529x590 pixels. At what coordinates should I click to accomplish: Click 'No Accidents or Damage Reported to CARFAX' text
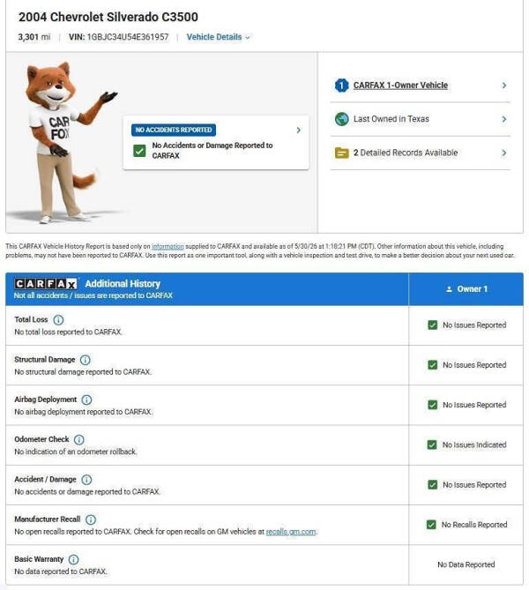pyautogui.click(x=212, y=151)
